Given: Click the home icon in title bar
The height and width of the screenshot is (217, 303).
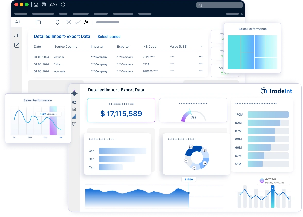Looking at the screenshot, I should [x=36, y=5].
